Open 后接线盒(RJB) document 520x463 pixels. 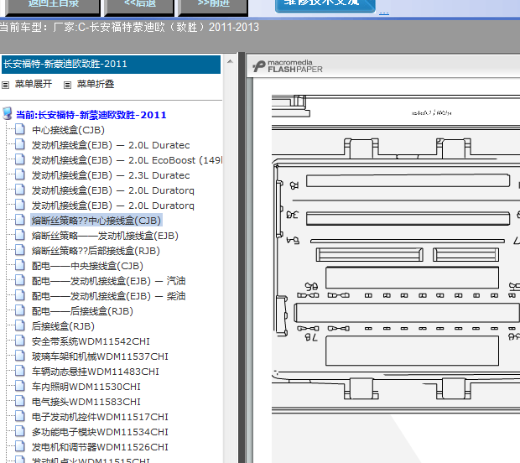pyautogui.click(x=63, y=326)
